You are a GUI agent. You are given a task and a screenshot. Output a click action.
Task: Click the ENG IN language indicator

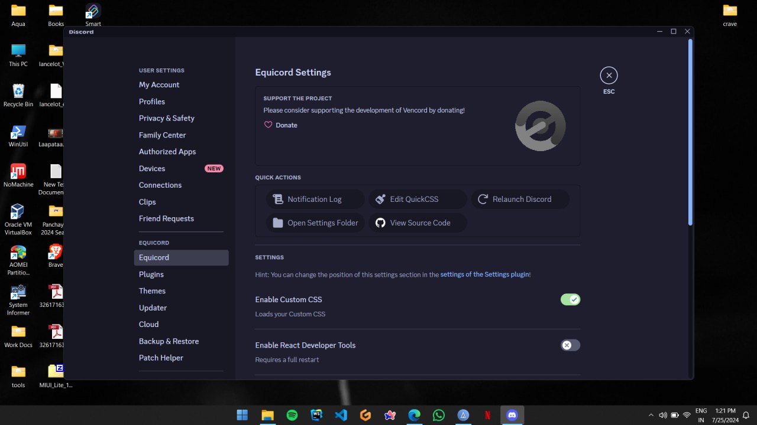click(x=701, y=415)
